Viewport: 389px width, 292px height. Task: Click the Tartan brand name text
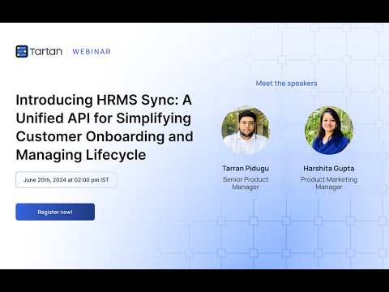click(x=46, y=51)
